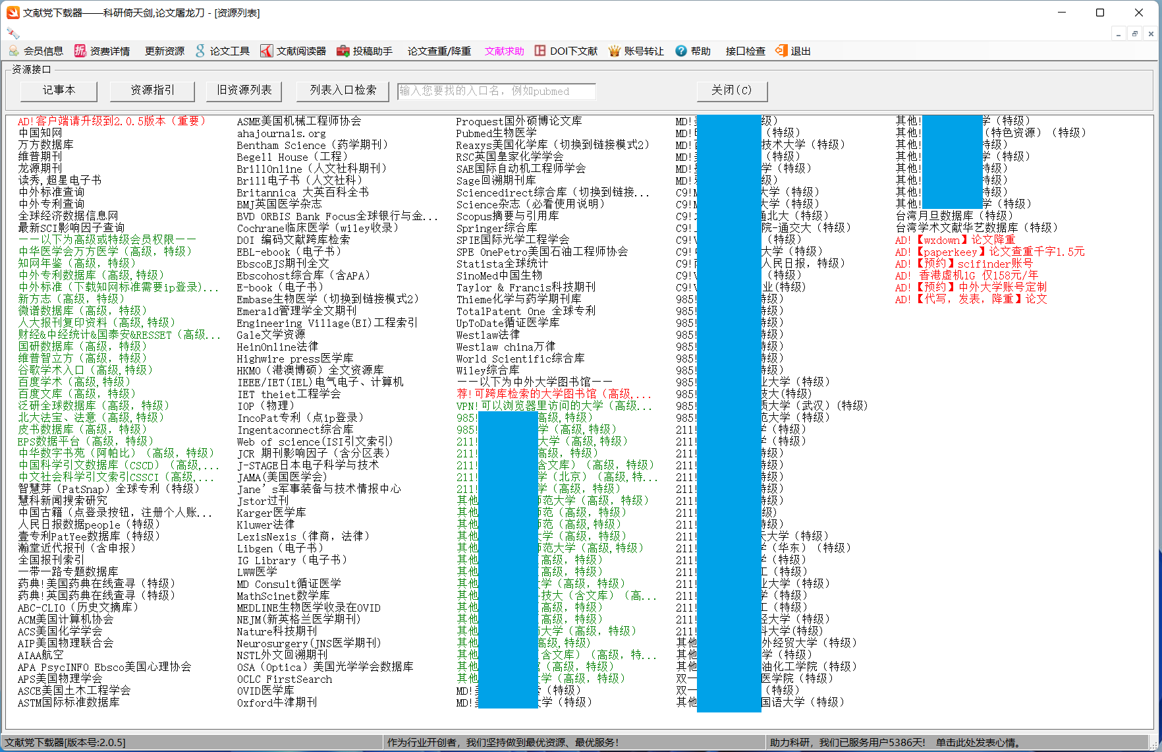Image resolution: width=1162 pixels, height=752 pixels.
Task: Click AD! 香港虚机1G entry
Action: (x=966, y=275)
